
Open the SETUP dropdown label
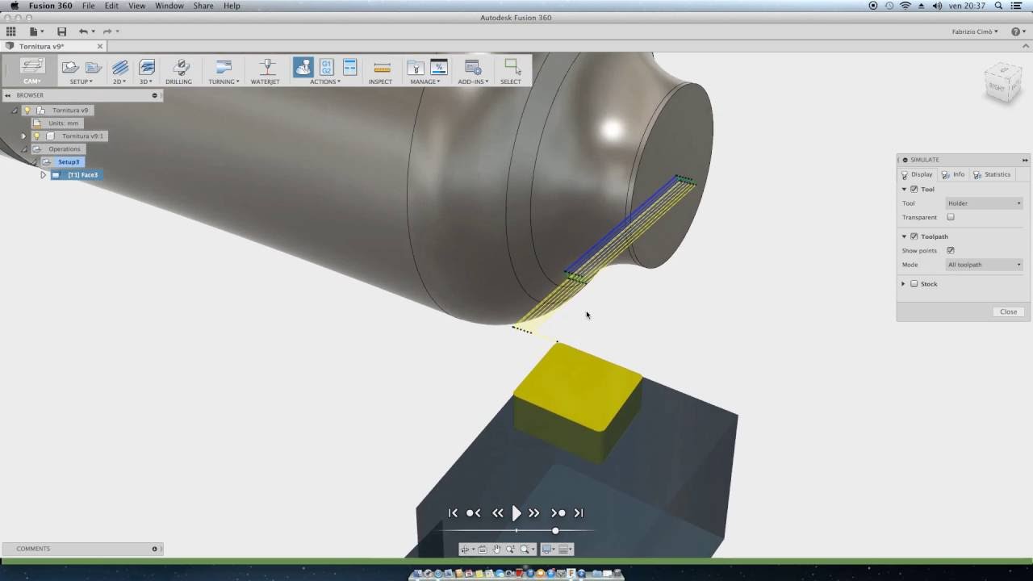pyautogui.click(x=81, y=82)
